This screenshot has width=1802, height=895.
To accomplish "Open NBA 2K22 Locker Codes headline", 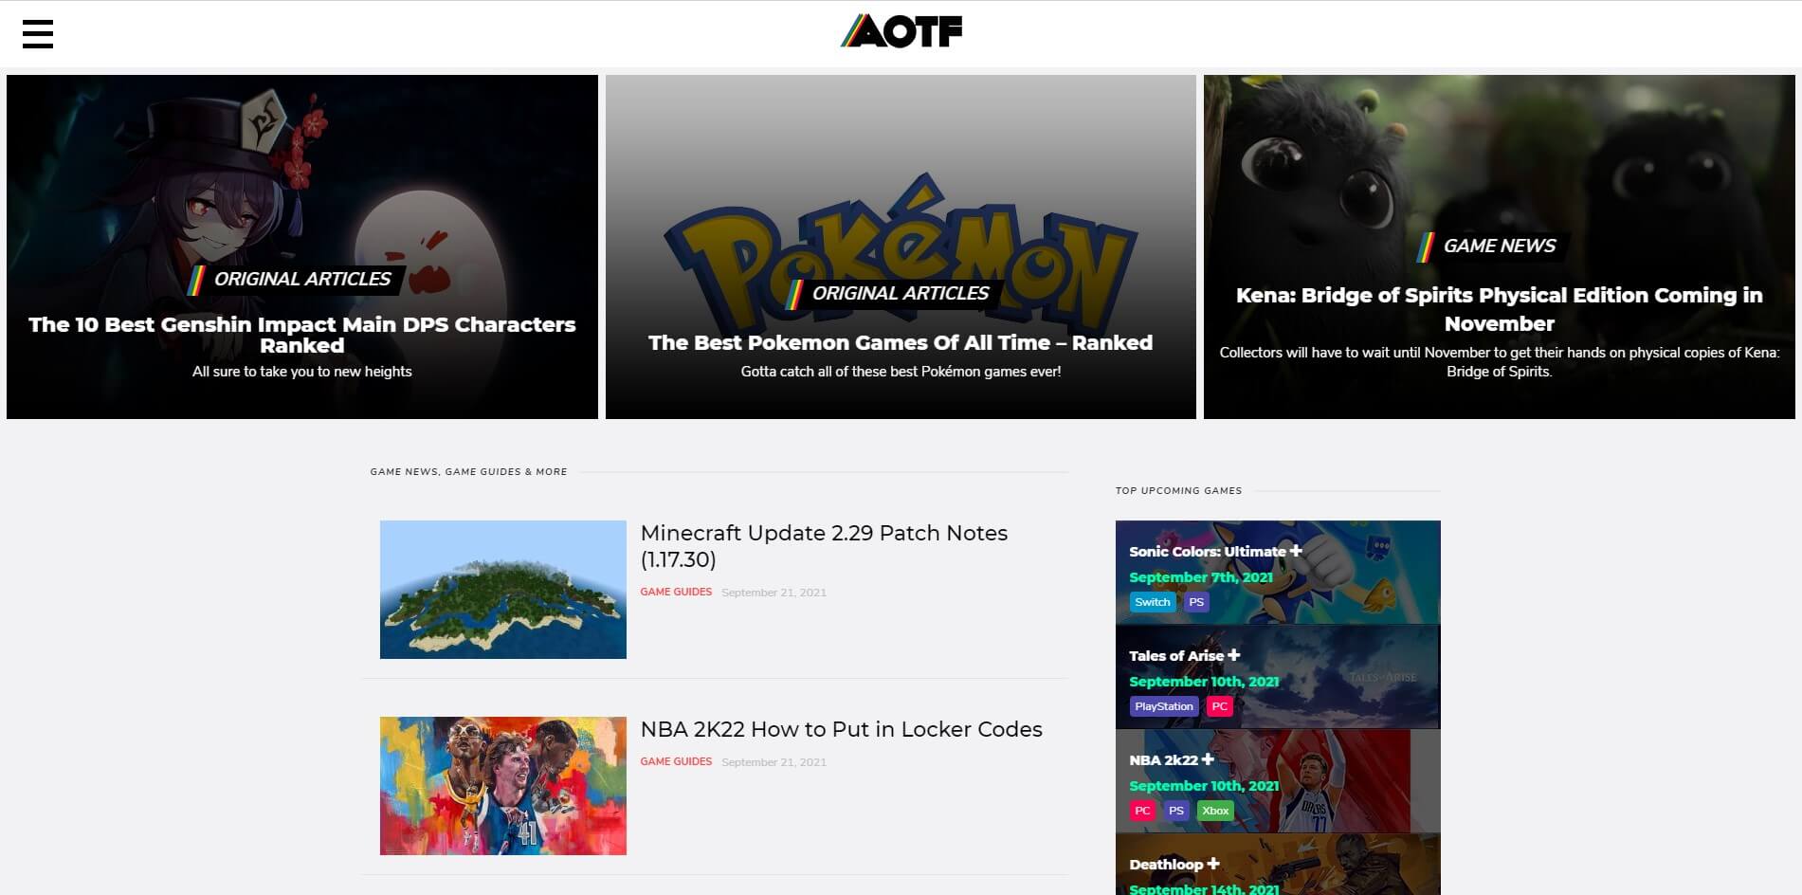I will point(842,729).
